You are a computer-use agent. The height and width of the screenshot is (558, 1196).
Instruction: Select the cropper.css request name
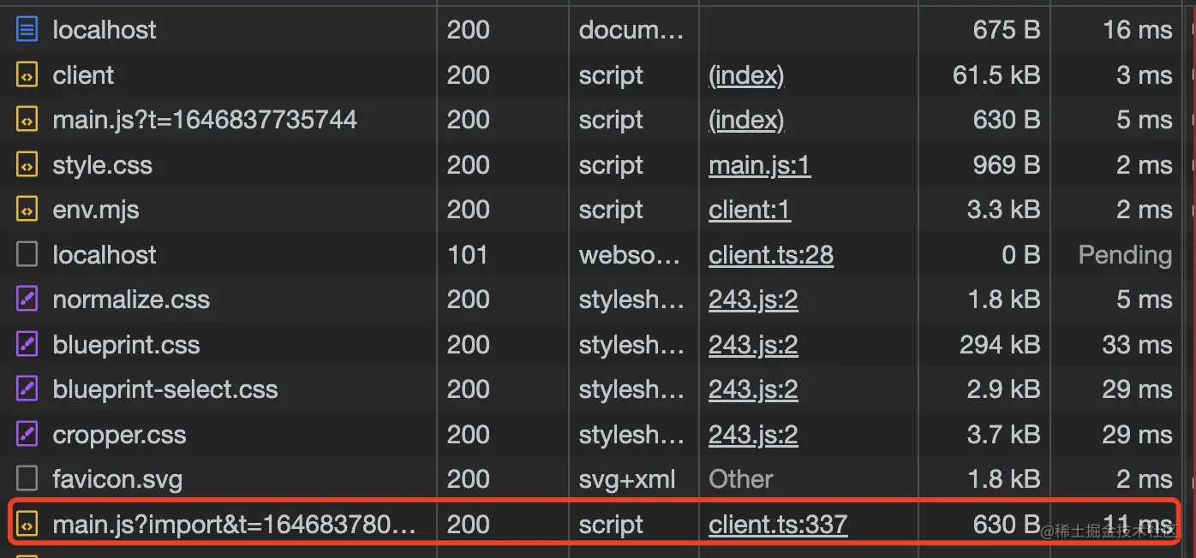[119, 435]
